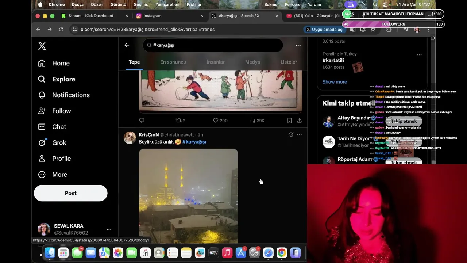467x263 pixels.
Task: Switch to the İnsanlar tab
Action: [216, 62]
